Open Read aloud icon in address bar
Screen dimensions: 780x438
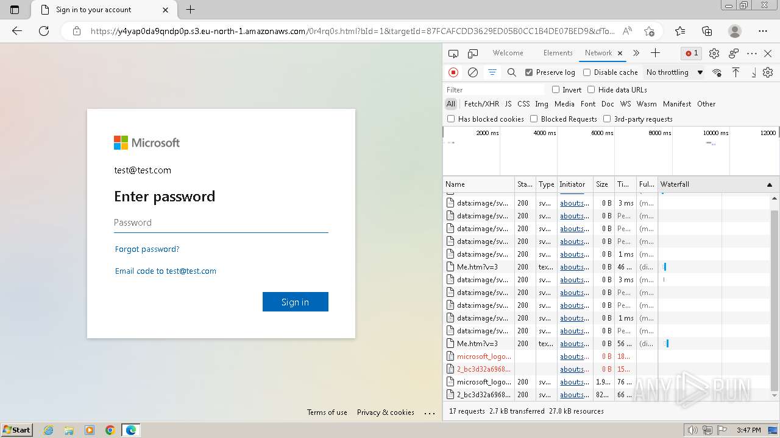point(627,31)
